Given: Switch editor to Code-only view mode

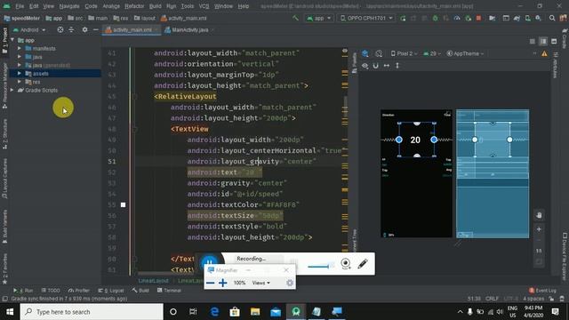Looking at the screenshot, I should click(532, 42).
